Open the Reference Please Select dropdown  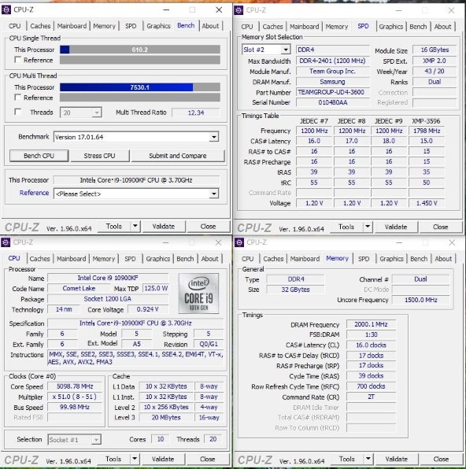coord(136,194)
